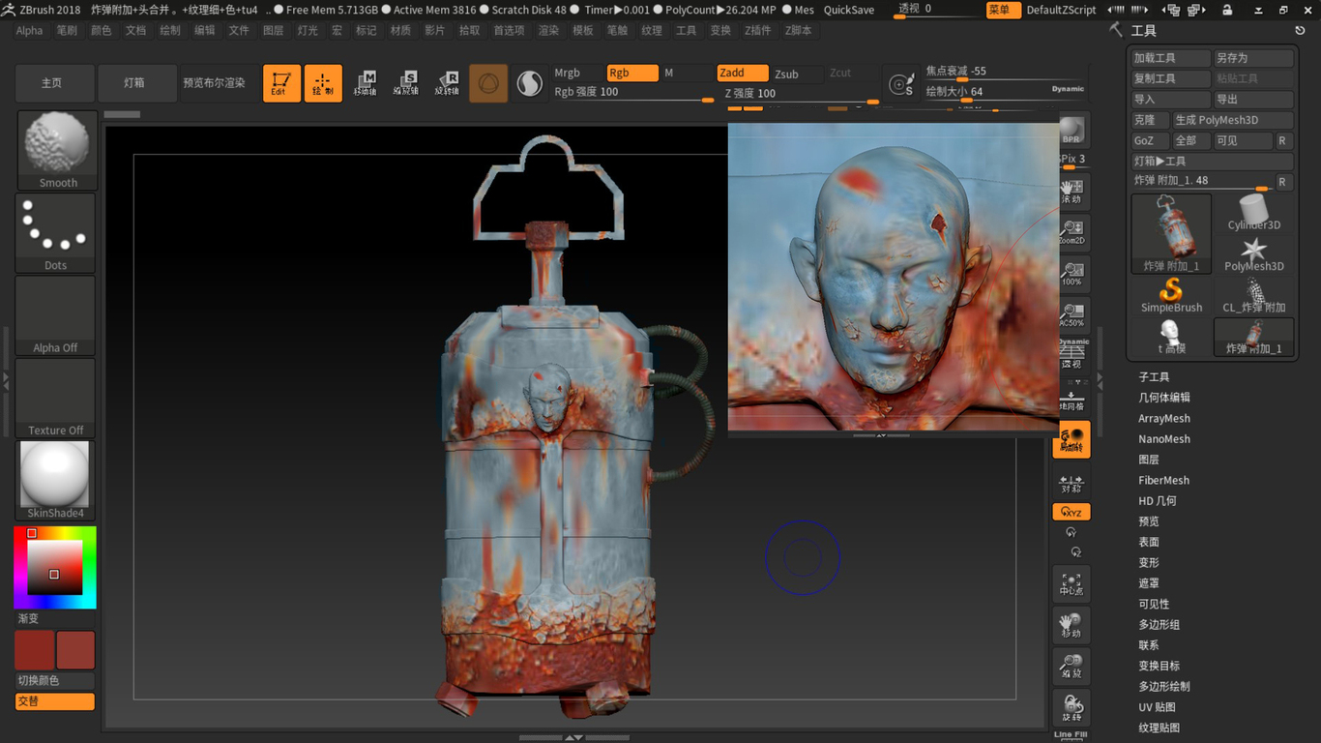Select the PolyMesh3D star tool
1321x743 pixels.
[1254, 254]
